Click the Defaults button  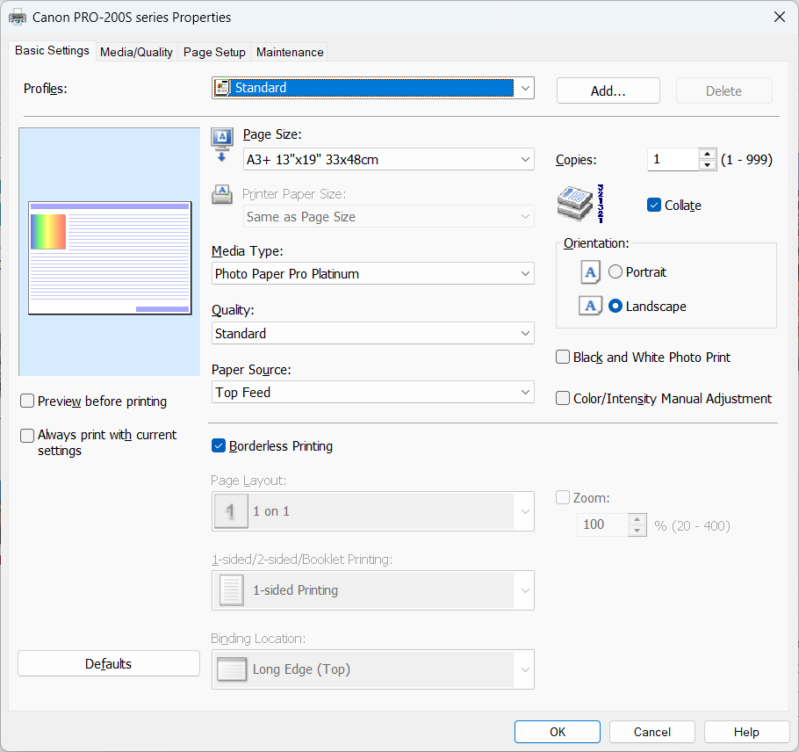coord(109,664)
